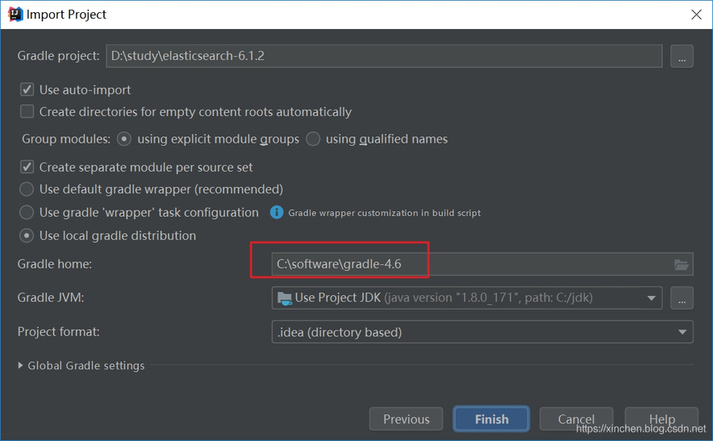
Task: Open the Gradle JVM dropdown
Action: 651,298
